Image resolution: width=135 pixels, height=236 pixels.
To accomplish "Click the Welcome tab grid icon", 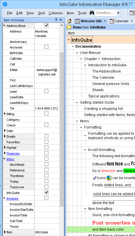I will pos(77,21).
